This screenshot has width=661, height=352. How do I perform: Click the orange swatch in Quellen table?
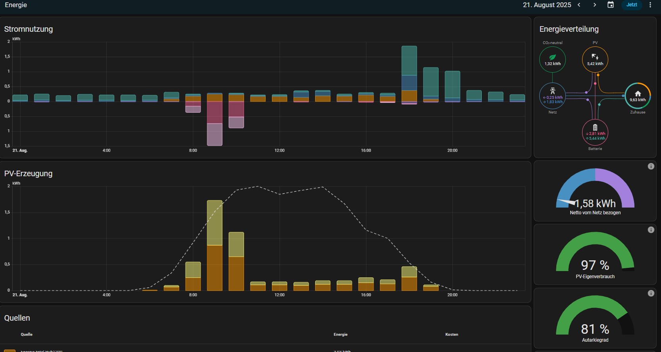tap(10, 350)
